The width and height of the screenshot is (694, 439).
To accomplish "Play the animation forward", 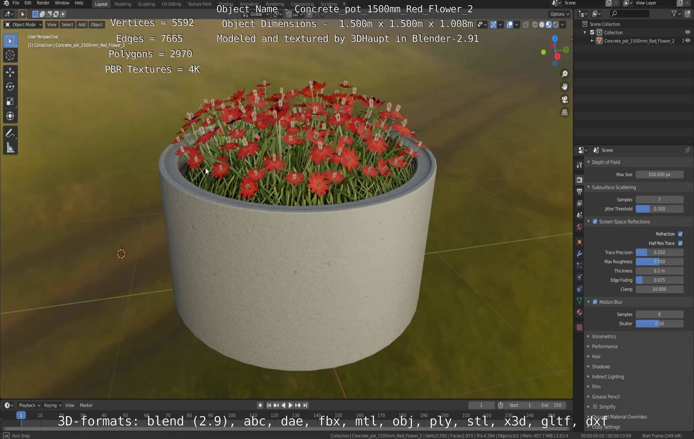I will pyautogui.click(x=291, y=405).
